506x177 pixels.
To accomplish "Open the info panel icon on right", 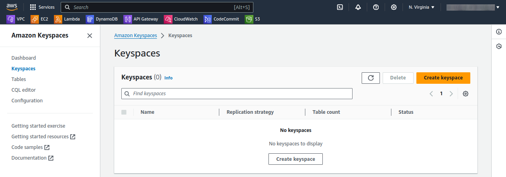I will 499,32.
